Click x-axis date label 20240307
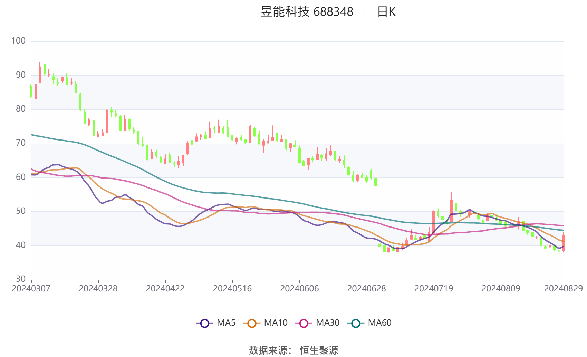The height and width of the screenshot is (357, 587). 31,289
